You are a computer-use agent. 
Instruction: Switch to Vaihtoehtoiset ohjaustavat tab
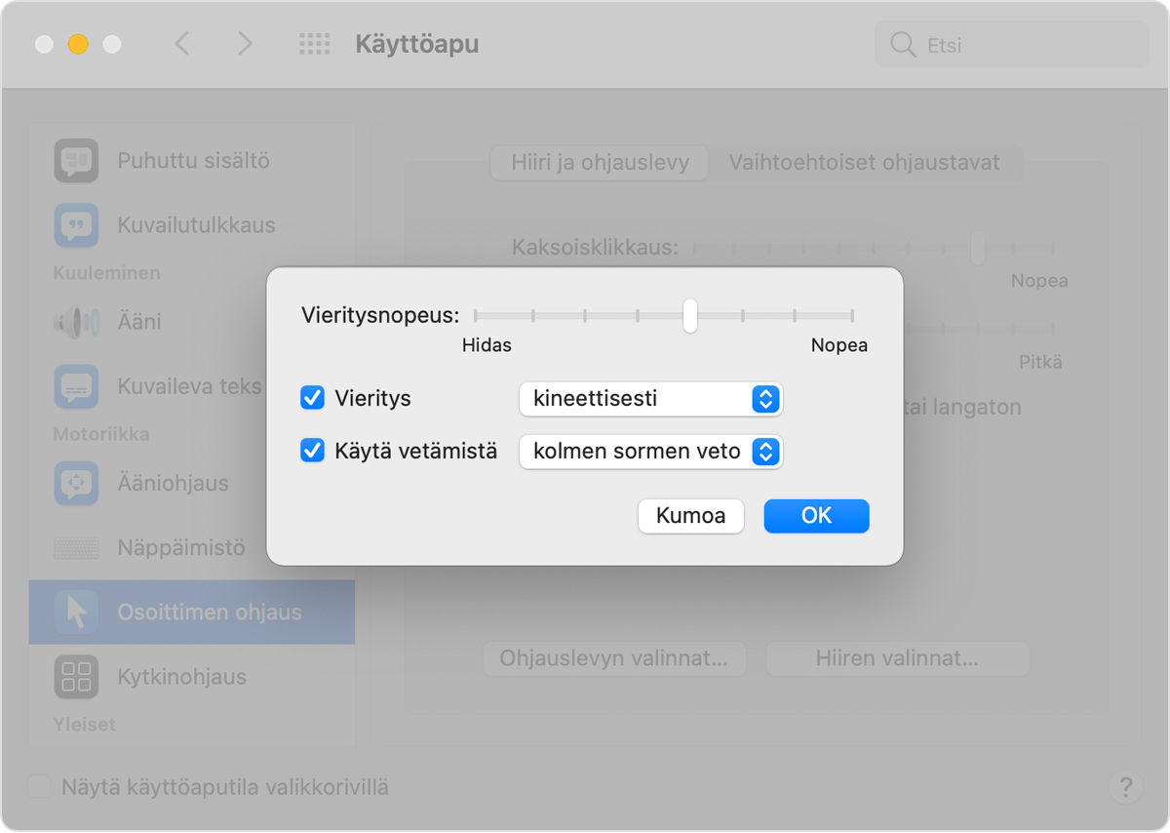(866, 163)
